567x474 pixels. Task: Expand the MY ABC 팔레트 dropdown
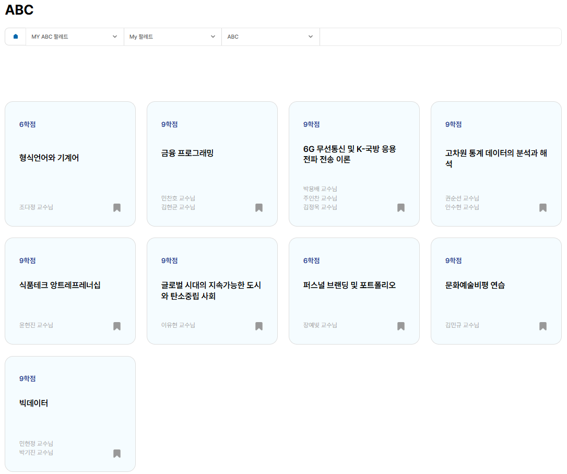pos(75,37)
